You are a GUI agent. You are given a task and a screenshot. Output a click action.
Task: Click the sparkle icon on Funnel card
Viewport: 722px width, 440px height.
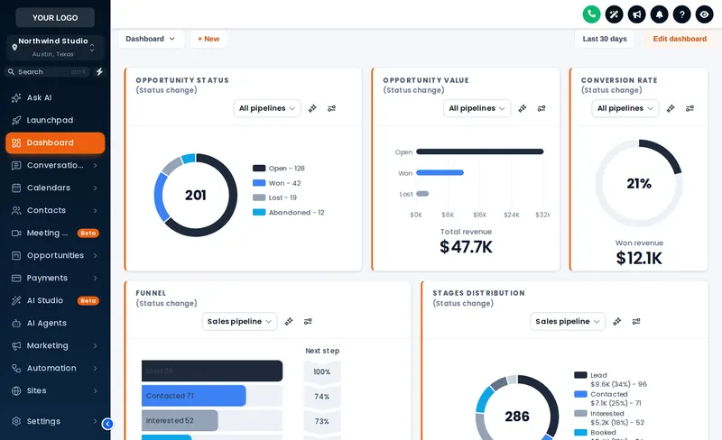[289, 322]
